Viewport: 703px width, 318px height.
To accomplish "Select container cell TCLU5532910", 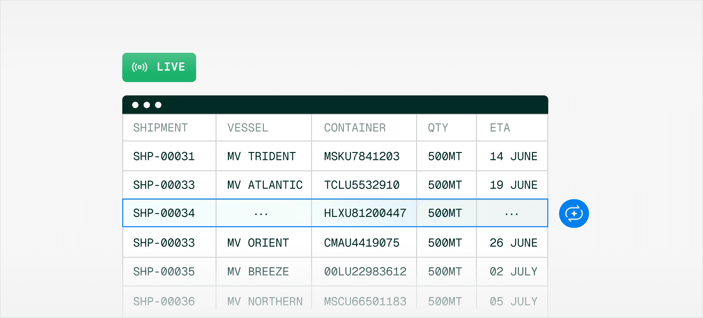I will coord(364,185).
